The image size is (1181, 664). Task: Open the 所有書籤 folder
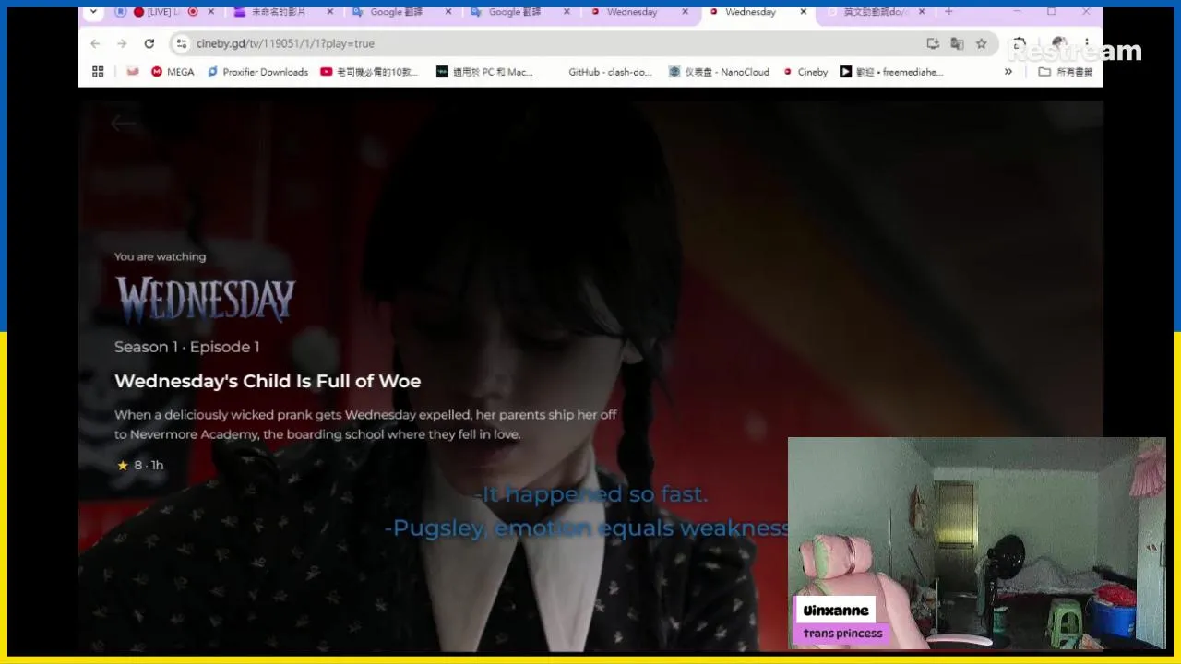click(1066, 72)
